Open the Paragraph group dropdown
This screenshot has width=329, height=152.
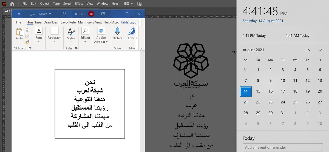[x=55, y=35]
